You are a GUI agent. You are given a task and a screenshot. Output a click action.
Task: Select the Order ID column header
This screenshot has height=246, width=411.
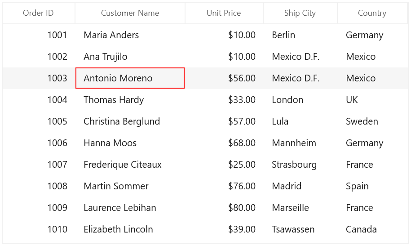coord(39,13)
